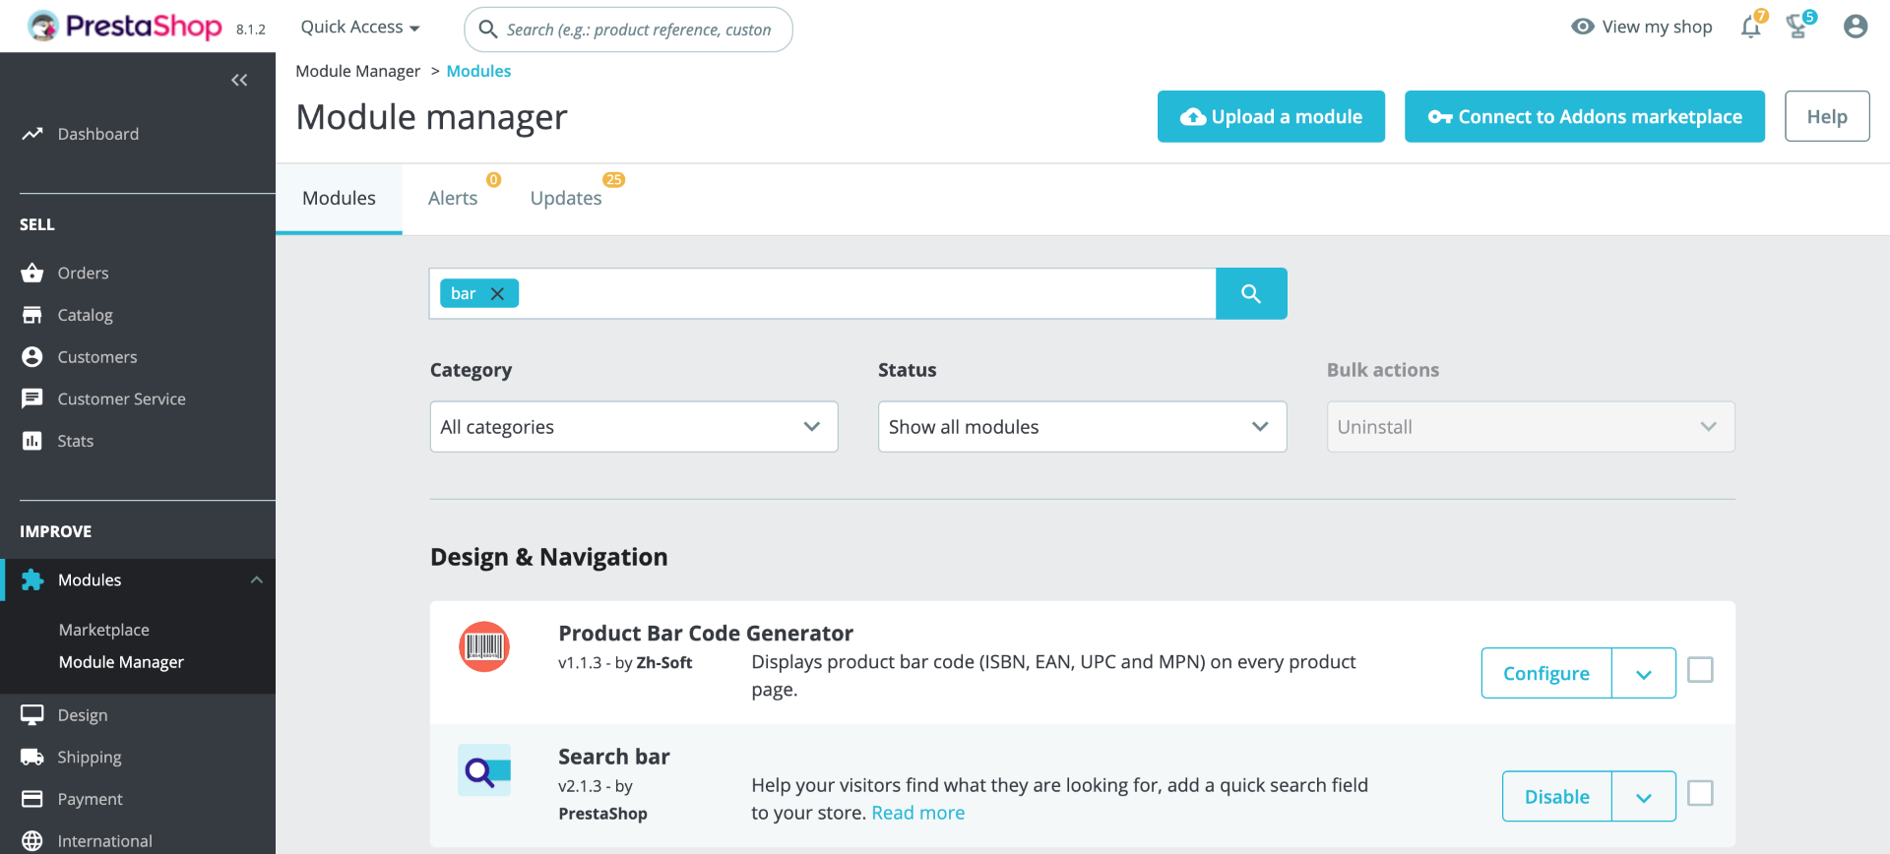Viewport: 1890px width, 854px height.
Task: Open the Show all modules status dropdown
Action: point(1082,427)
